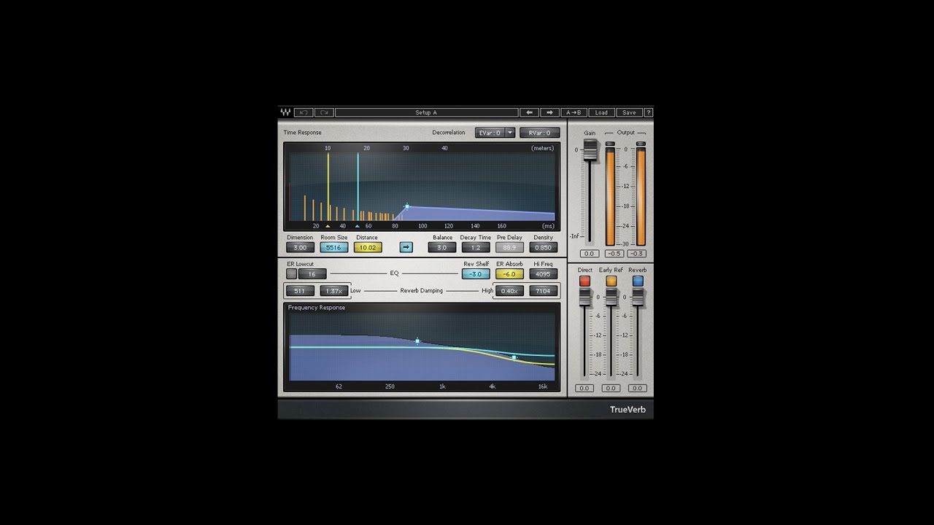Click the High damping frequency 7104
The image size is (934, 525).
pos(543,291)
